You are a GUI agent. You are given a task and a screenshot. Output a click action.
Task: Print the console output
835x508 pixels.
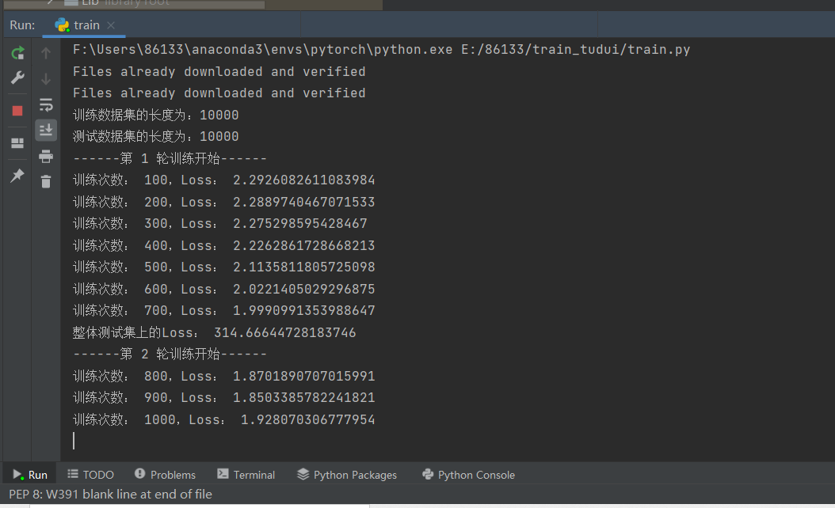point(46,156)
